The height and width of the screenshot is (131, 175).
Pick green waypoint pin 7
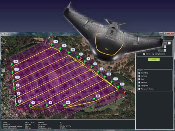(x=98, y=72)
